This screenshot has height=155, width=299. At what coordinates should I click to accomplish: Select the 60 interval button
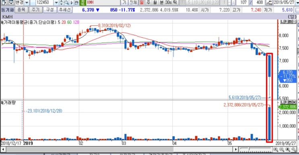(209, 2)
